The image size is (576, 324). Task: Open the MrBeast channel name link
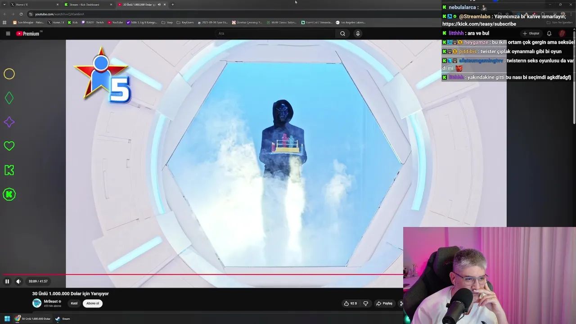pyautogui.click(x=51, y=301)
